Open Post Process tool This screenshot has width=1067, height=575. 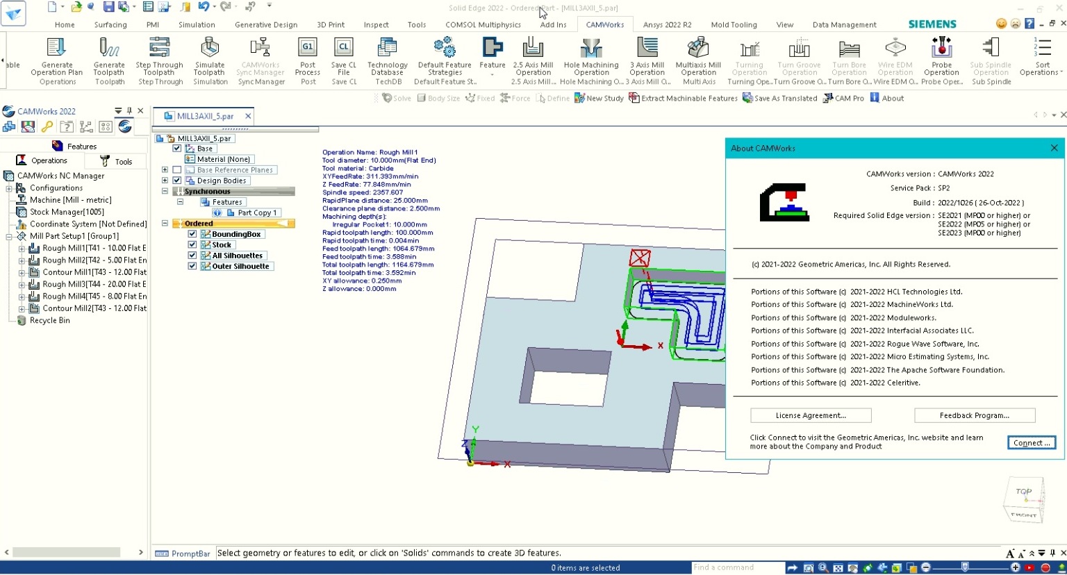308,49
